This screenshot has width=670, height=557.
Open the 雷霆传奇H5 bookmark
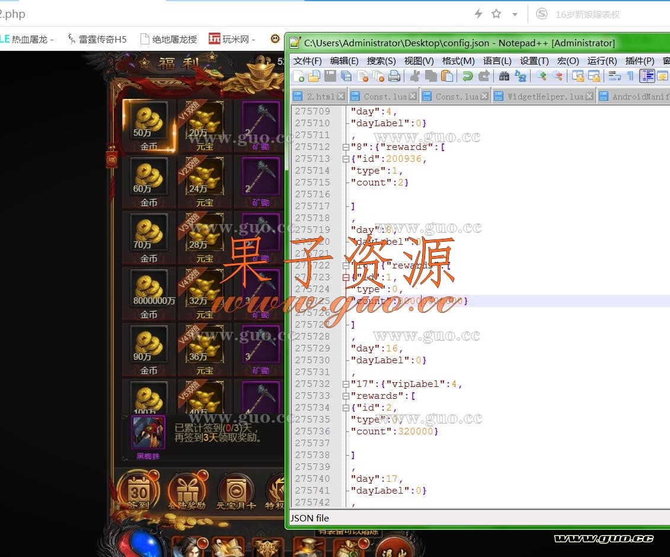click(97, 39)
